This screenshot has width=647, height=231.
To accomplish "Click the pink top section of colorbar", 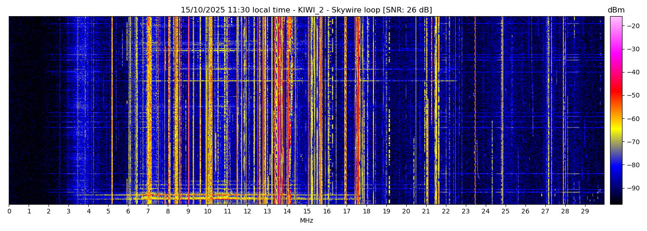I will pyautogui.click(x=616, y=23).
